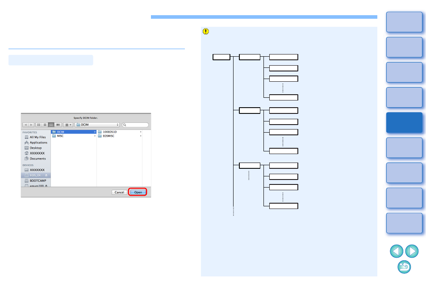
Task: Expand the MISC folder arrow
Action: point(95,136)
